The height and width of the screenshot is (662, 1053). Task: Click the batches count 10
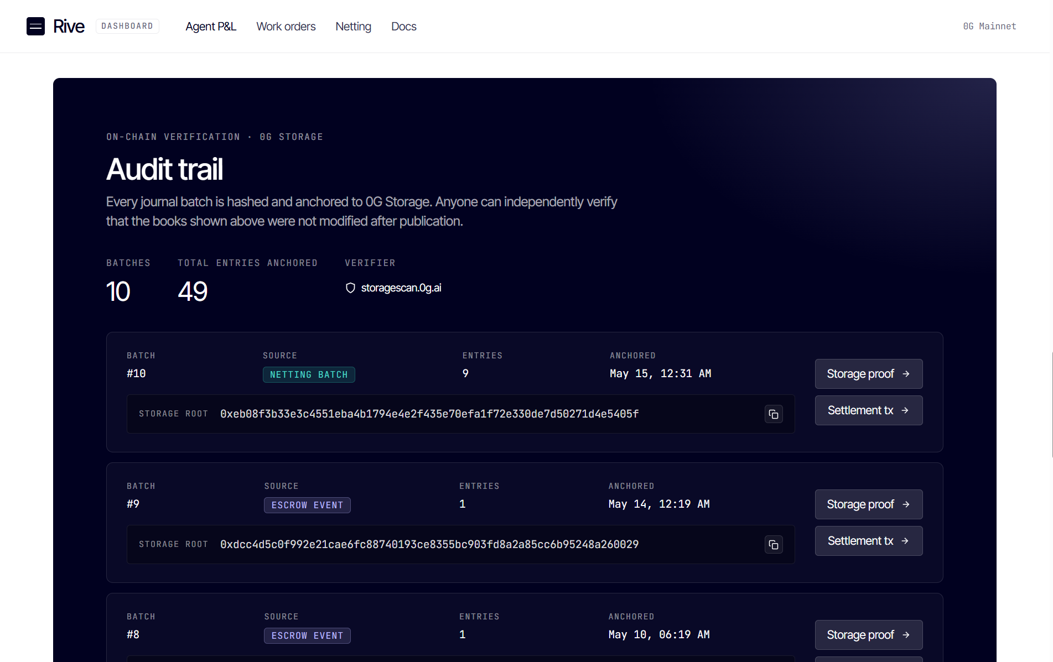coord(118,291)
